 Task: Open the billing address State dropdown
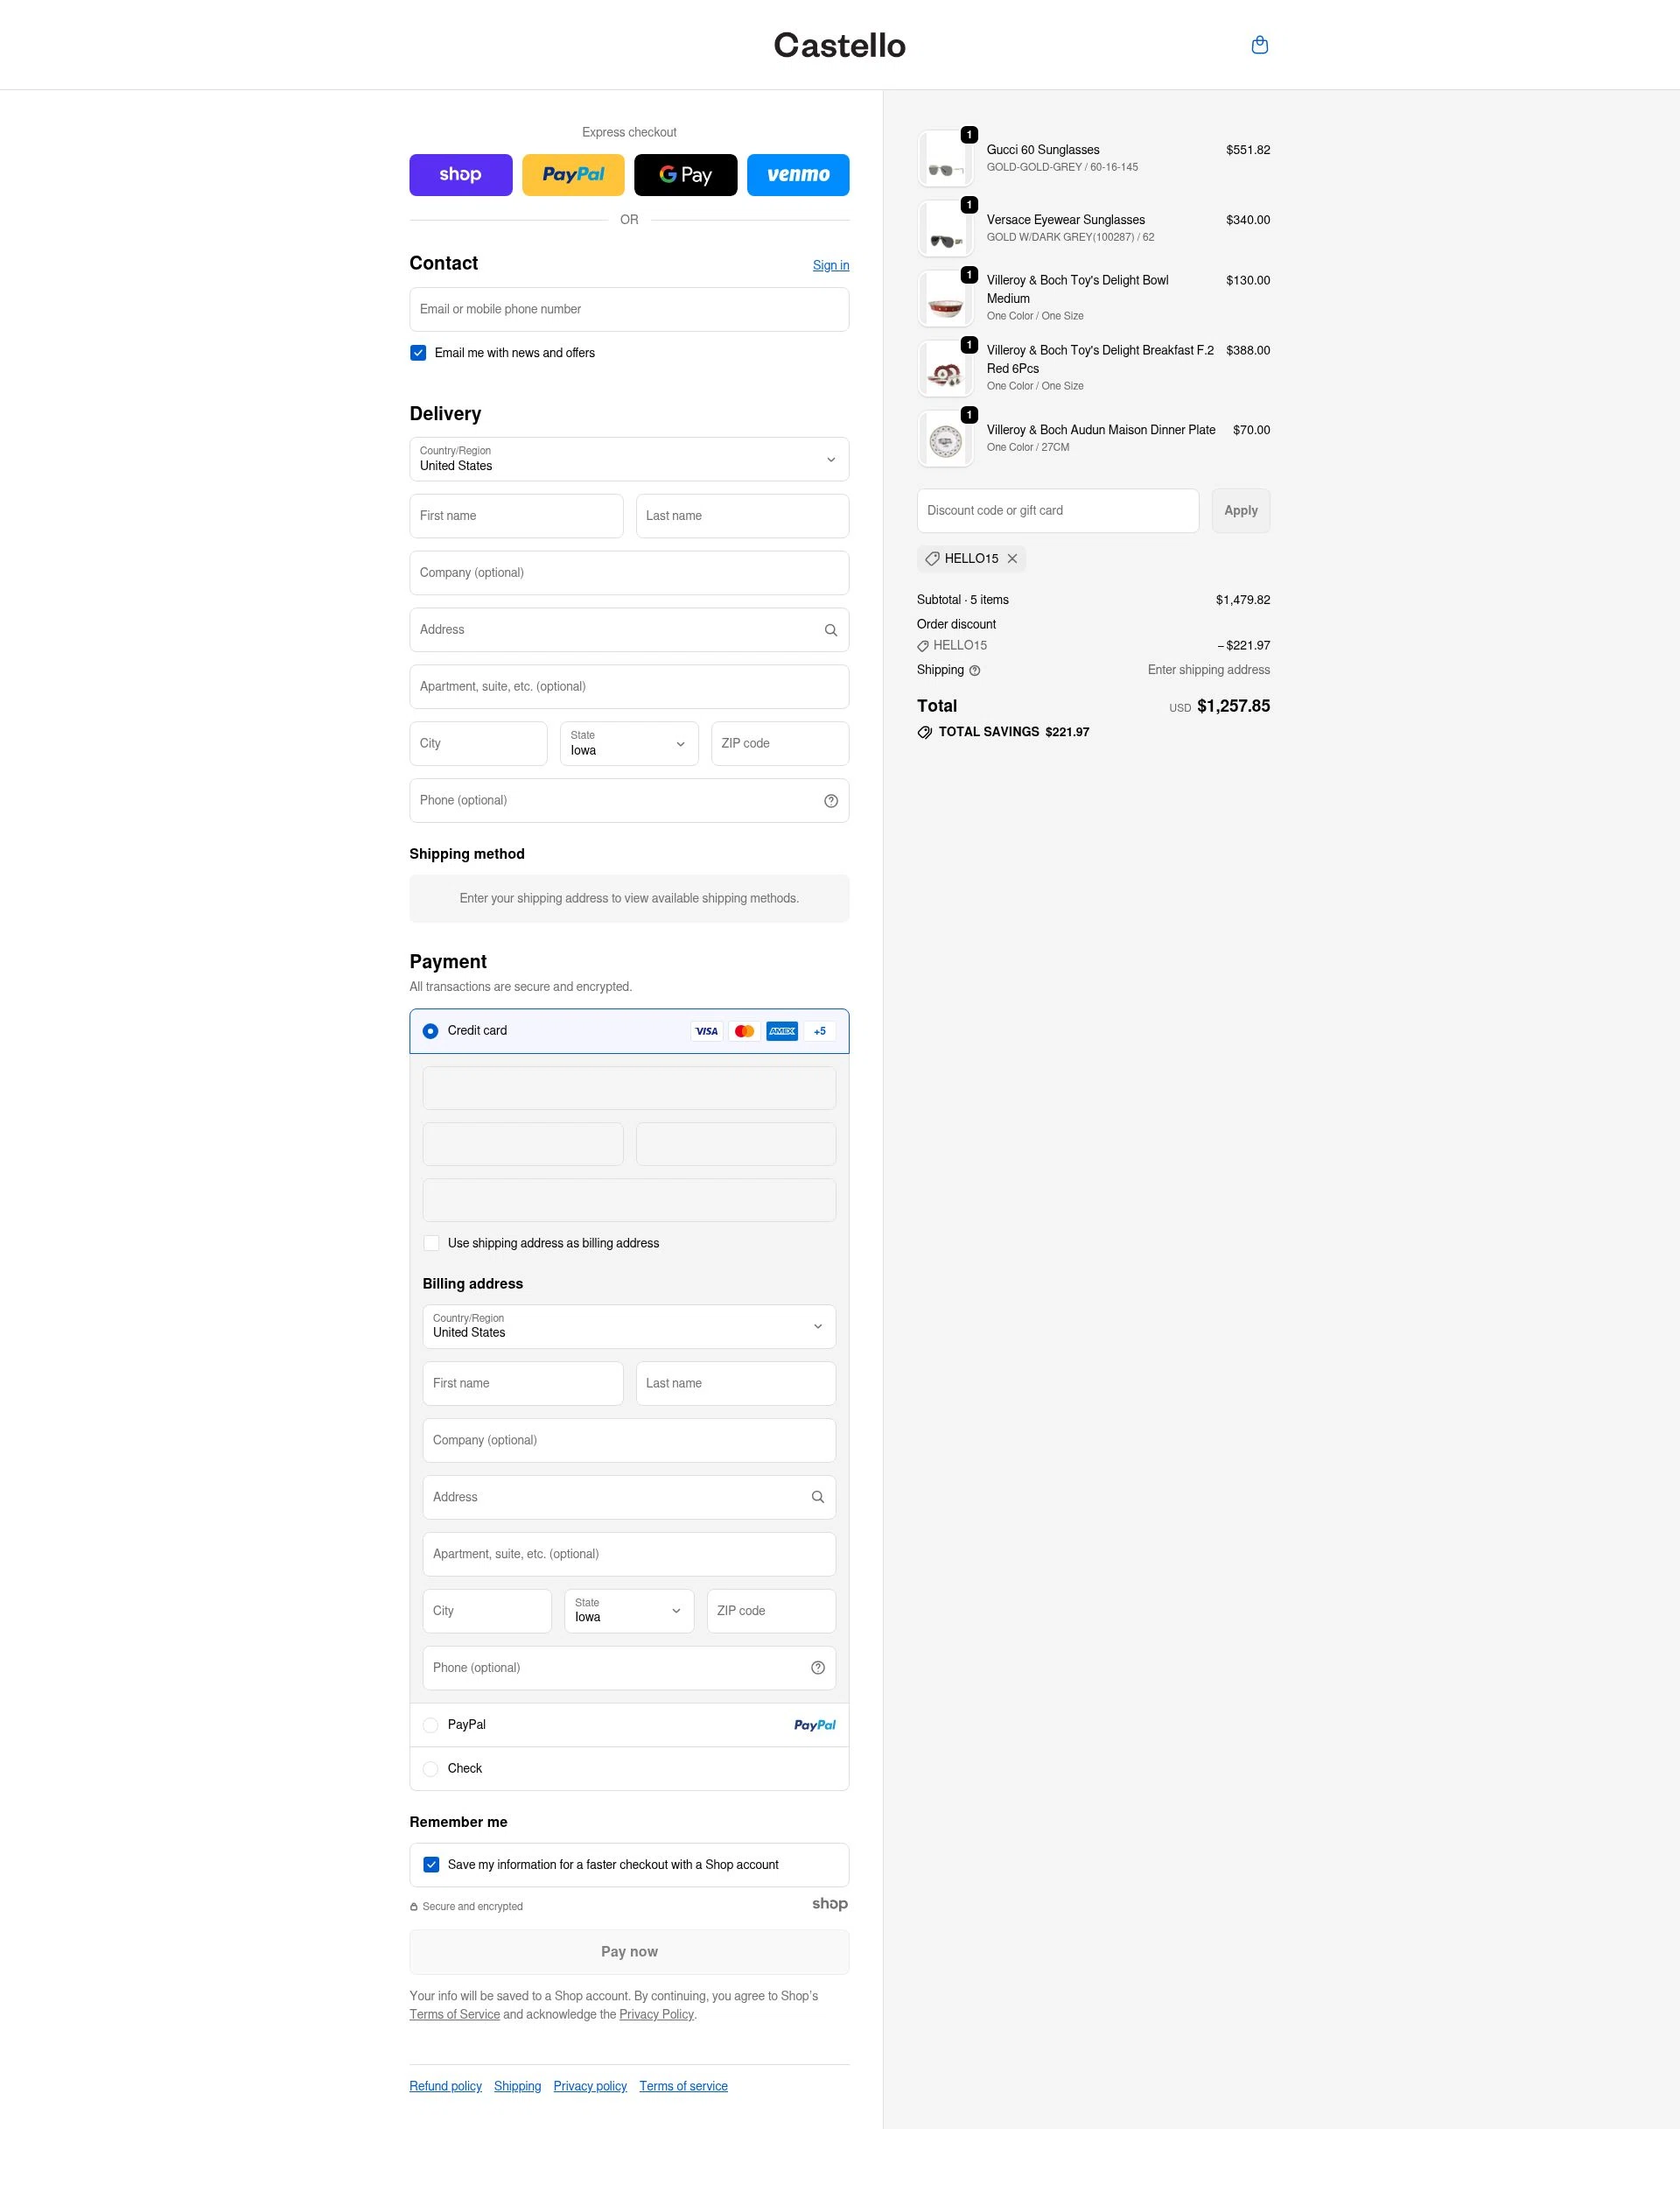tap(628, 1611)
